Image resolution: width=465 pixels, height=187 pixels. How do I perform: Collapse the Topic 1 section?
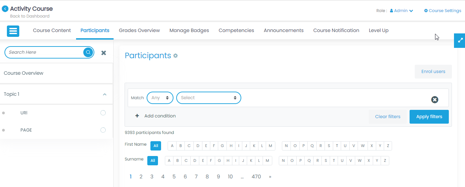(x=105, y=94)
